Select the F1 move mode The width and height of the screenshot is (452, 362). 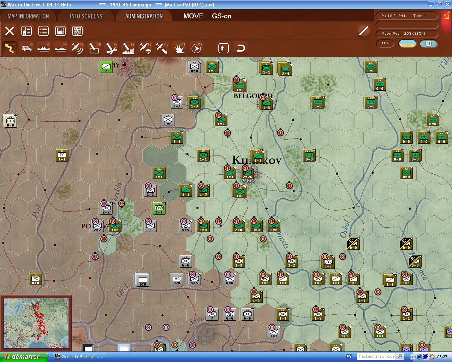click(10, 48)
